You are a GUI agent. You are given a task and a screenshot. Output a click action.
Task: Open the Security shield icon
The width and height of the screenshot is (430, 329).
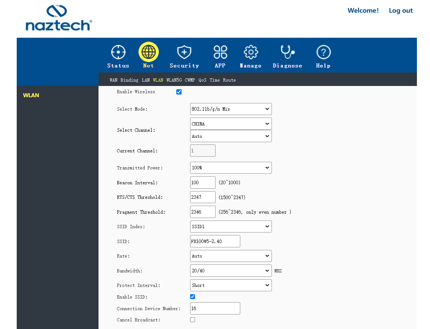coord(184,52)
